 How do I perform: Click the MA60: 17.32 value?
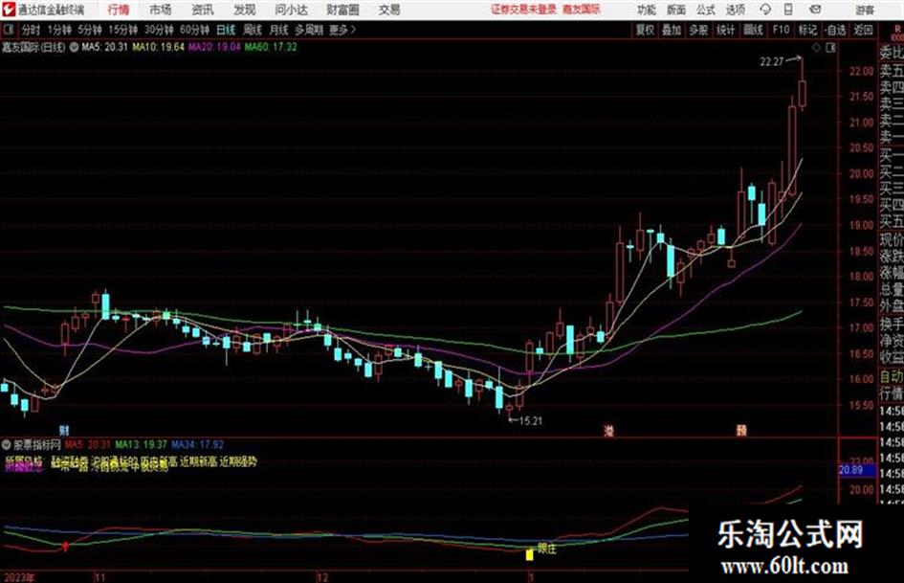pos(271,47)
